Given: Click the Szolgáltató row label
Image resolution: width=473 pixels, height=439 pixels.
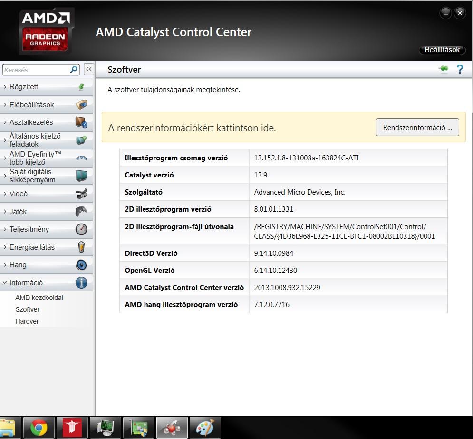Looking at the screenshot, I should (144, 192).
